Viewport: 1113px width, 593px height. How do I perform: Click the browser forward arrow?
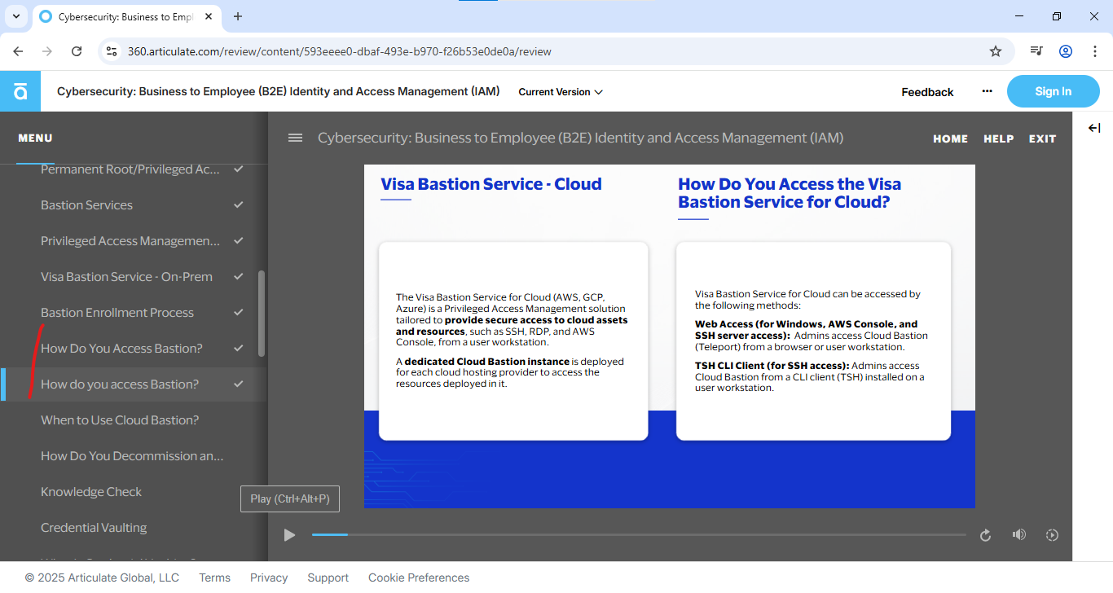tap(47, 51)
